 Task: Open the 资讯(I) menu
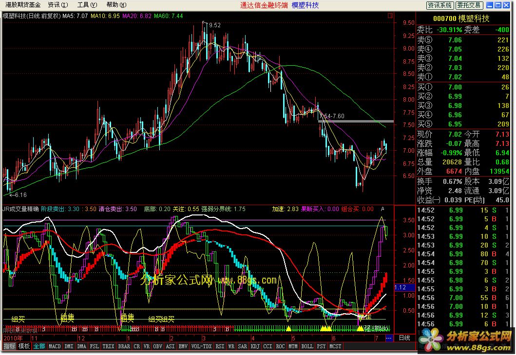click(57, 4)
